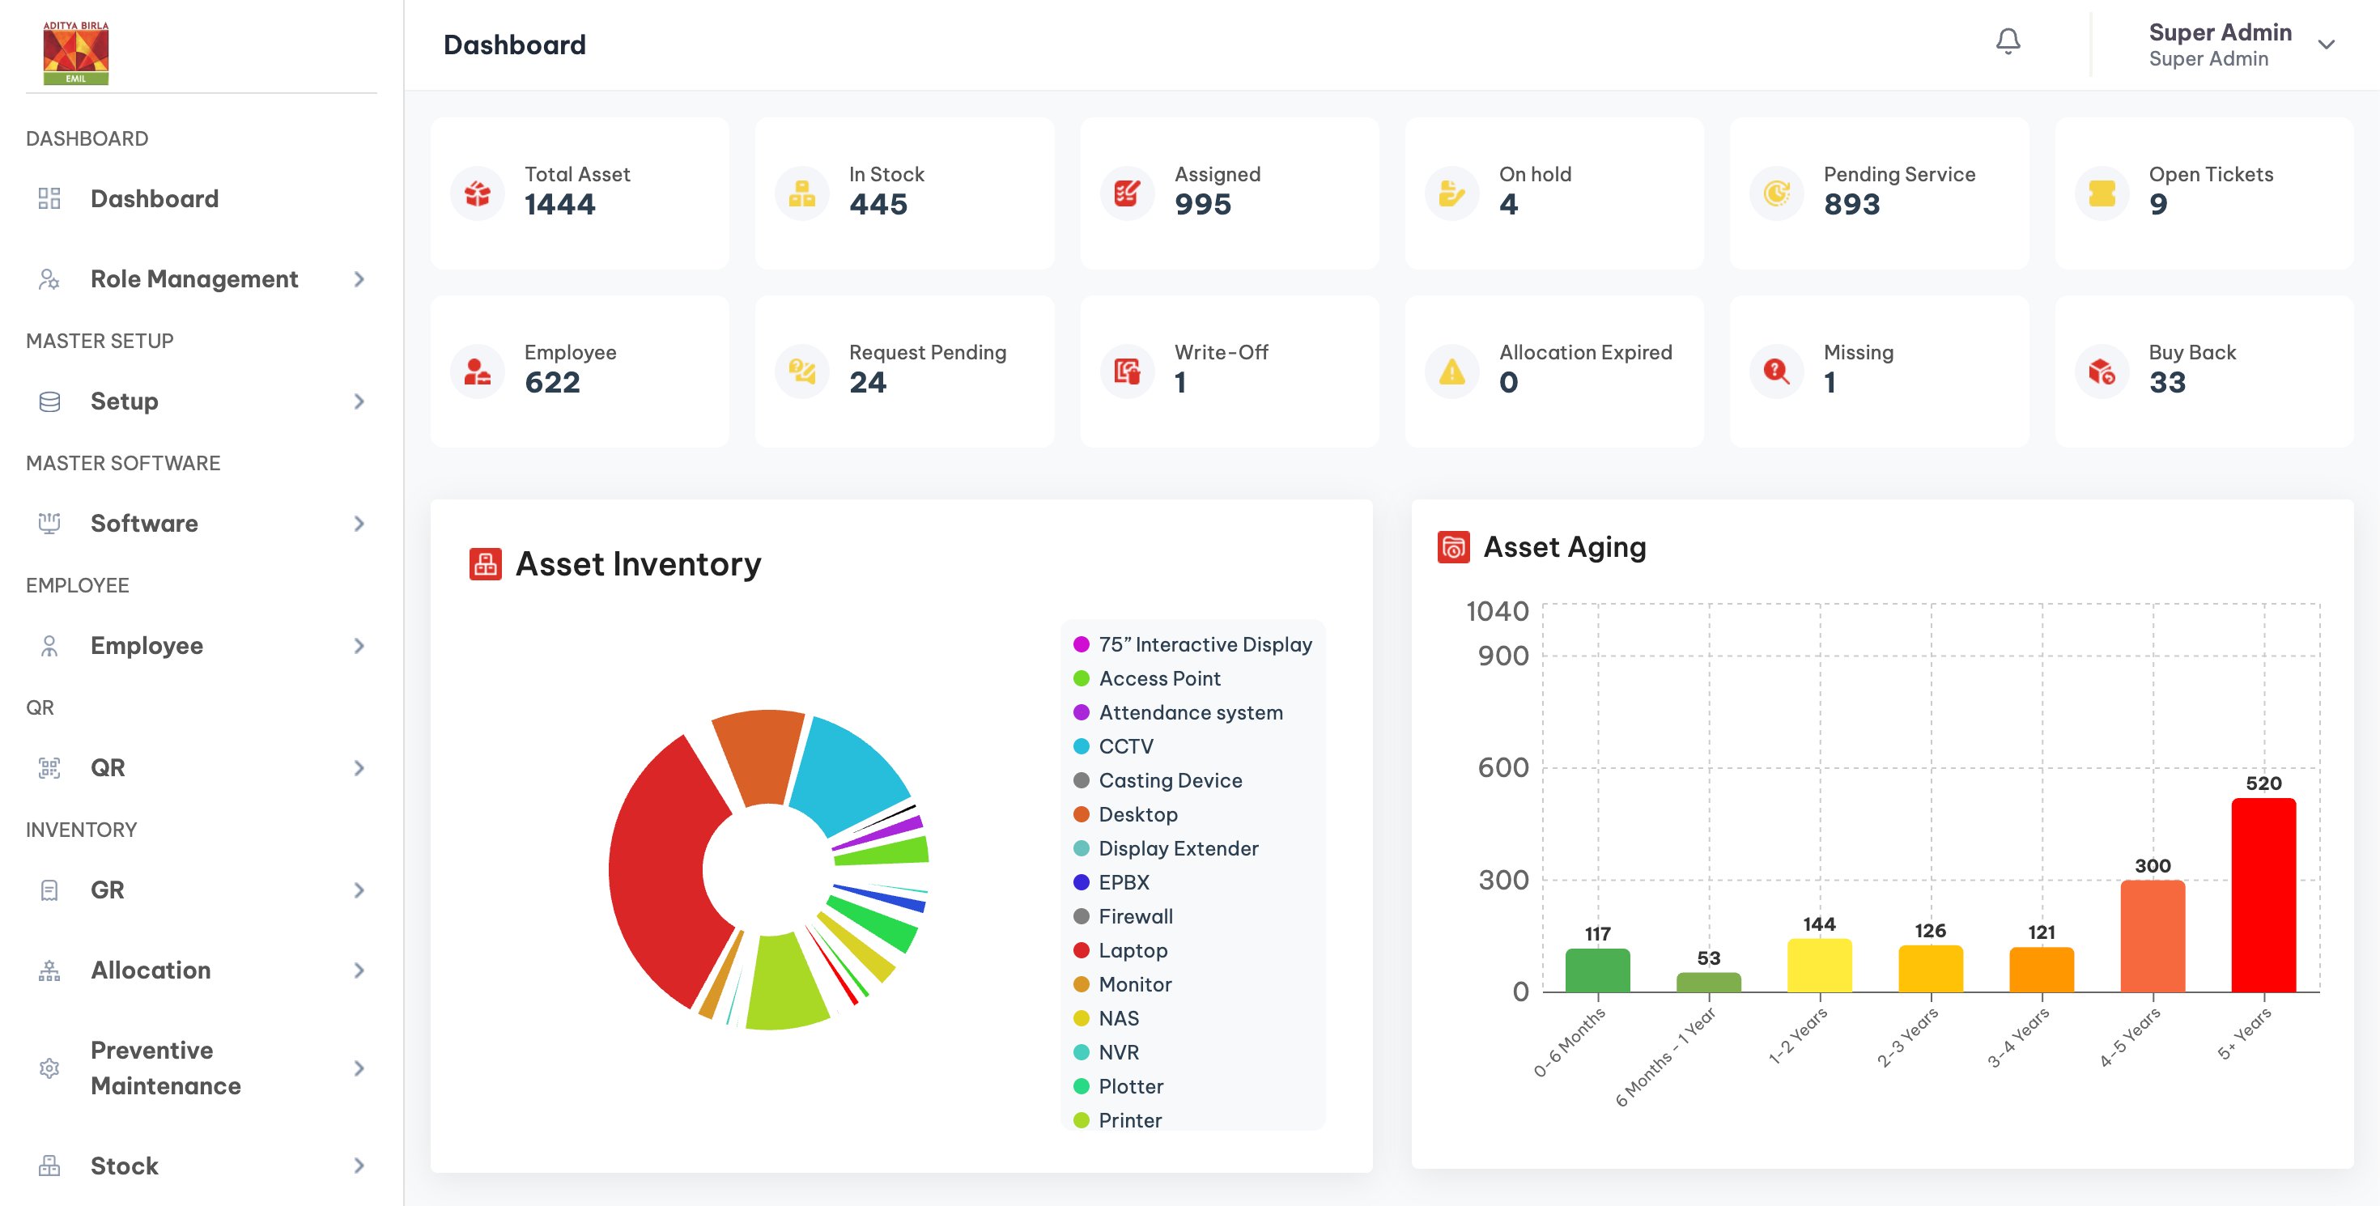Screen dimensions: 2380x1206
Task: Click the Write-Off card icon
Action: [1127, 372]
